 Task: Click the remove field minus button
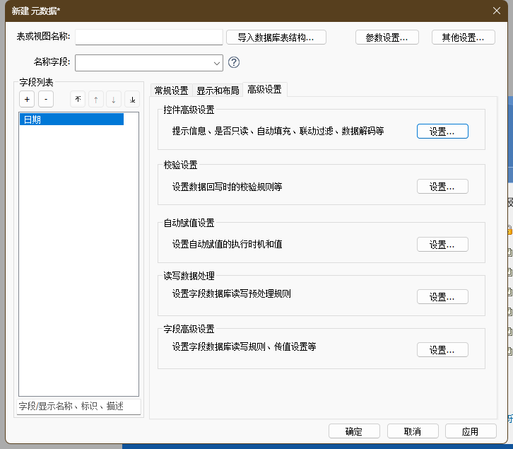[x=45, y=100]
